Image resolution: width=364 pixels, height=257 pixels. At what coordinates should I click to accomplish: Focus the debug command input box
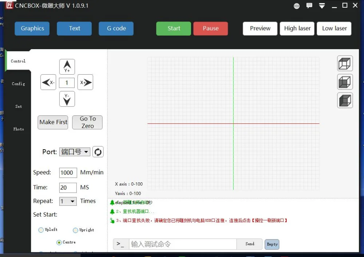click(183, 244)
